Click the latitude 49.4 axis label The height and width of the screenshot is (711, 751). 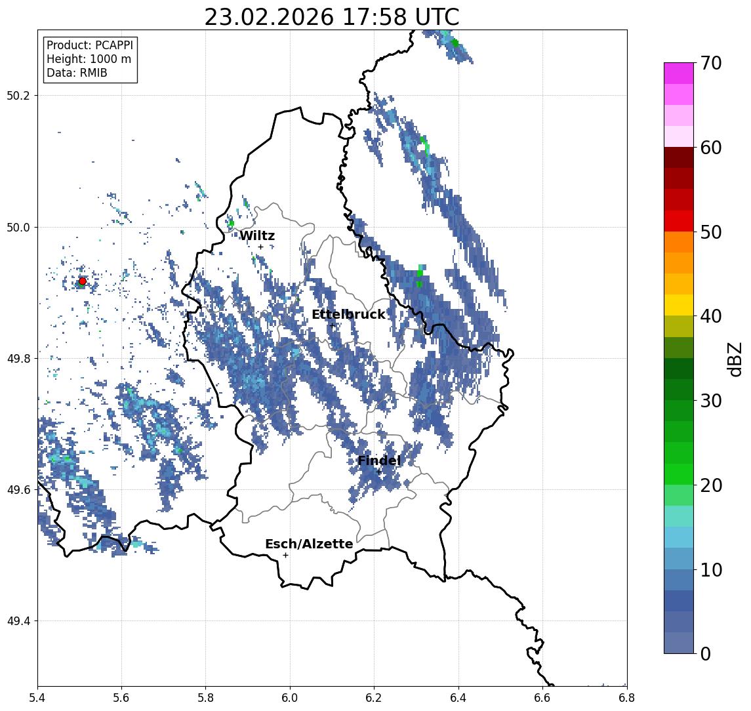pos(18,621)
